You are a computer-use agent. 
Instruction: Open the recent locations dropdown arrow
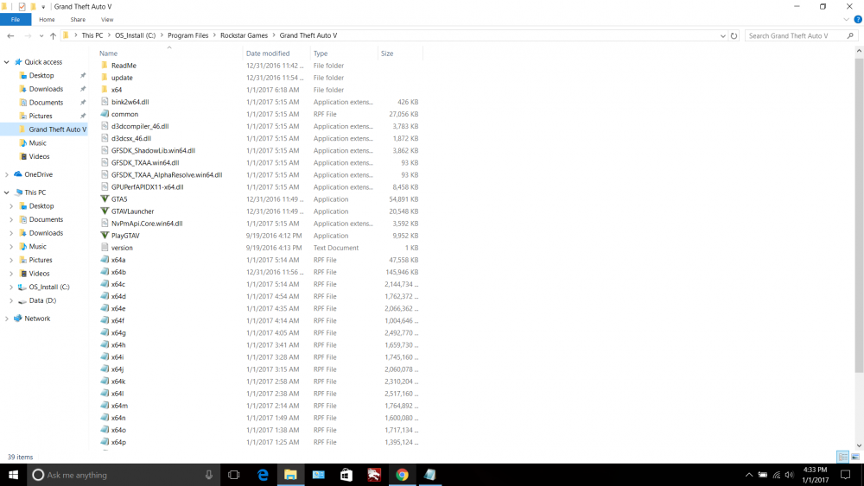point(41,35)
